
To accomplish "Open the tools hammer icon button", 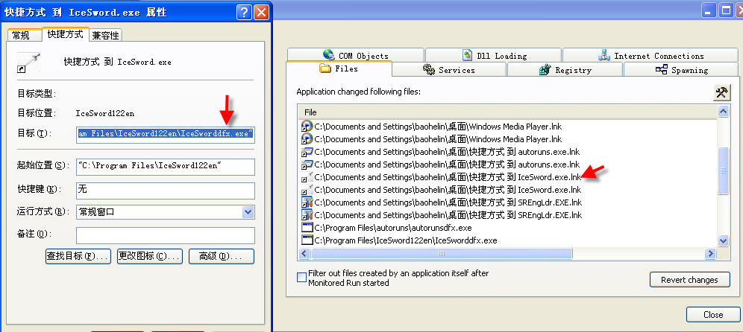I will pos(721,92).
